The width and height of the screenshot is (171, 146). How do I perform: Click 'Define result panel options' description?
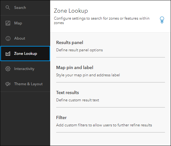coord(80,50)
